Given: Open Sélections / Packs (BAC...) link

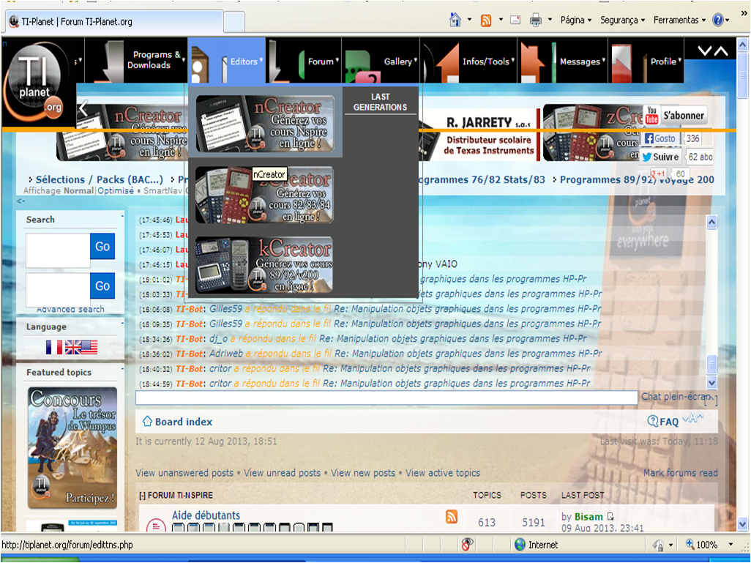Looking at the screenshot, I should tap(99, 179).
